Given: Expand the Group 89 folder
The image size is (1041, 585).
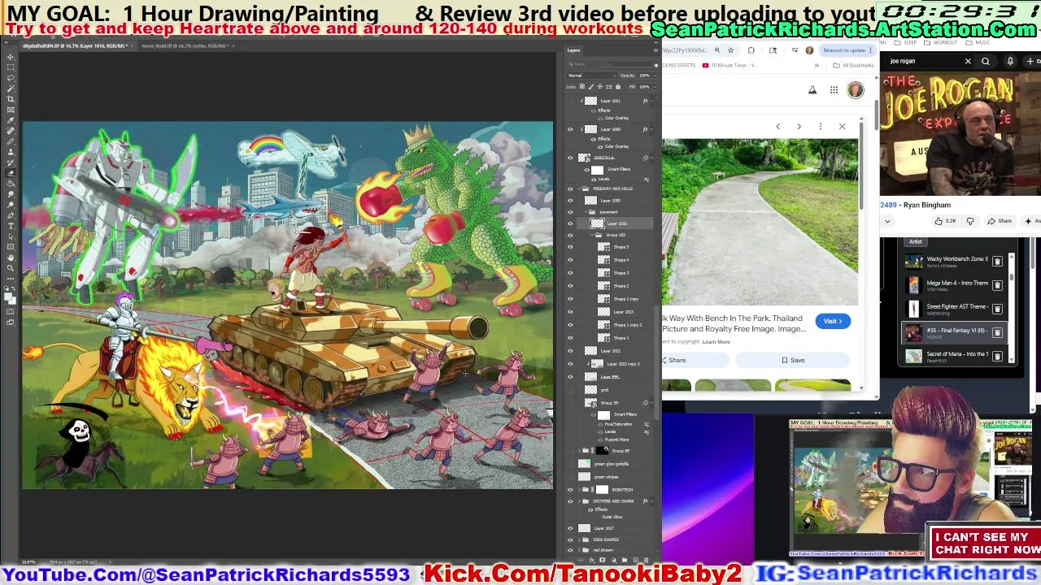Looking at the screenshot, I should coord(579,451).
